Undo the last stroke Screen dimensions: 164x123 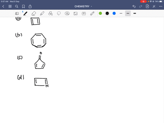point(134,6)
